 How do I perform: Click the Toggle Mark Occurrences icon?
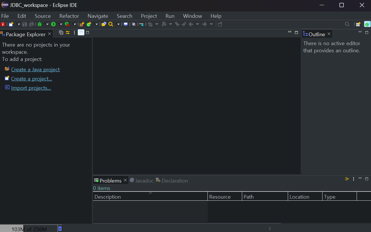pos(134,24)
